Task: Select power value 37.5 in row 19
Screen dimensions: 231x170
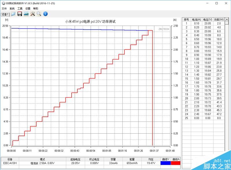Action: pyautogui.click(x=219, y=95)
